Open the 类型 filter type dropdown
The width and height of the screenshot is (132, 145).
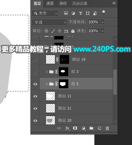45,13
